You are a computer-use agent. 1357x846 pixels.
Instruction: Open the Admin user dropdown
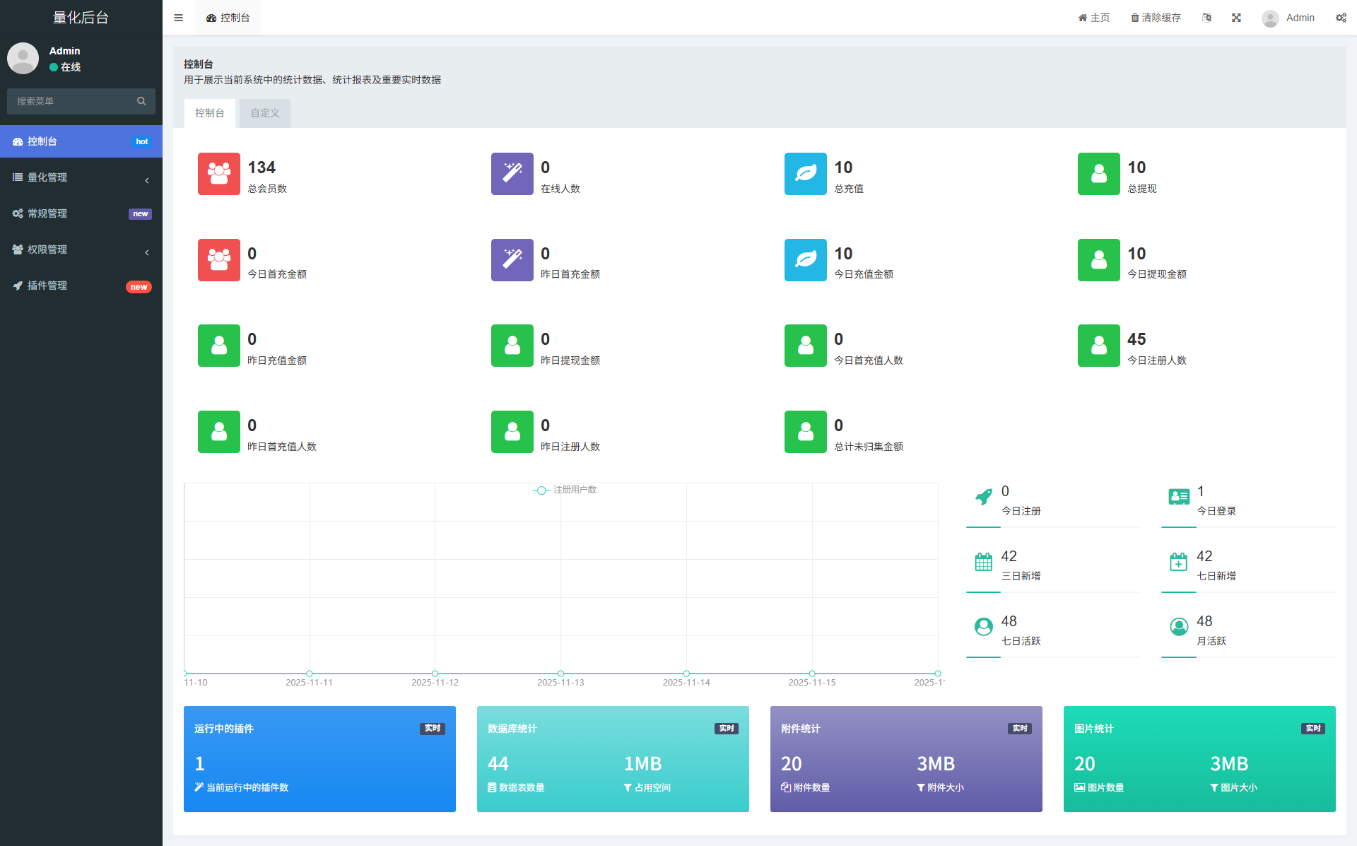pyautogui.click(x=1288, y=18)
